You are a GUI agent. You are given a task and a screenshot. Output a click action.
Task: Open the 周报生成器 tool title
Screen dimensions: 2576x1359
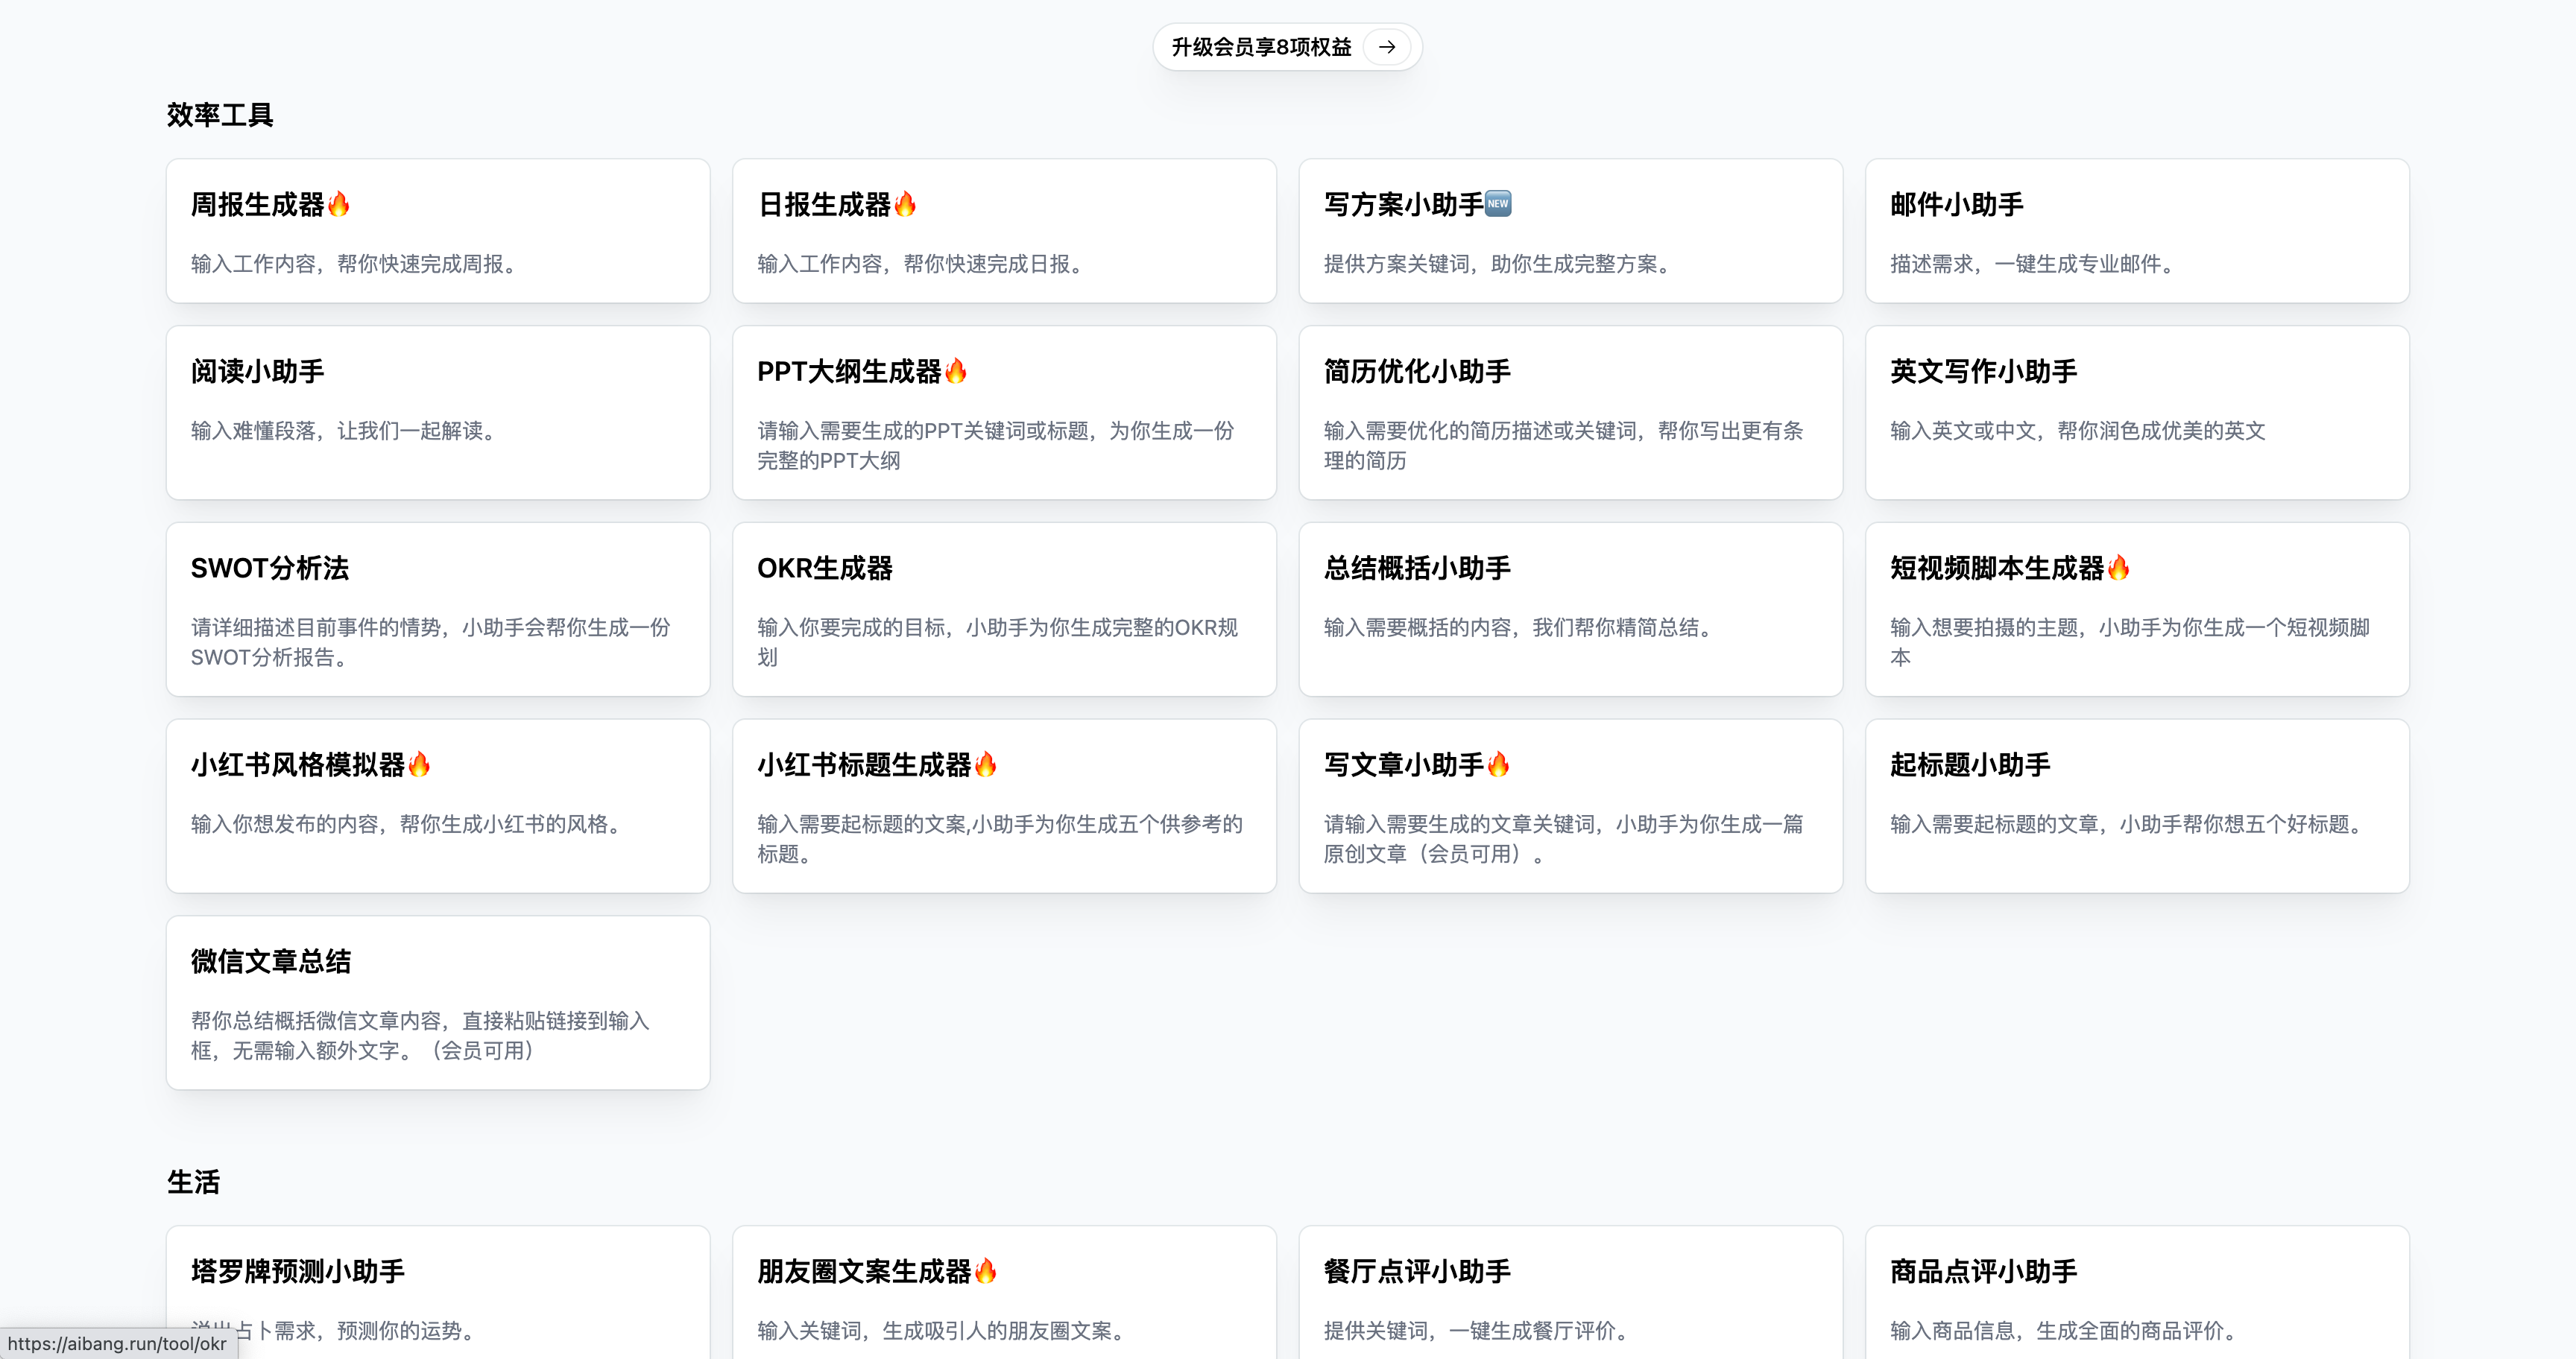[258, 204]
